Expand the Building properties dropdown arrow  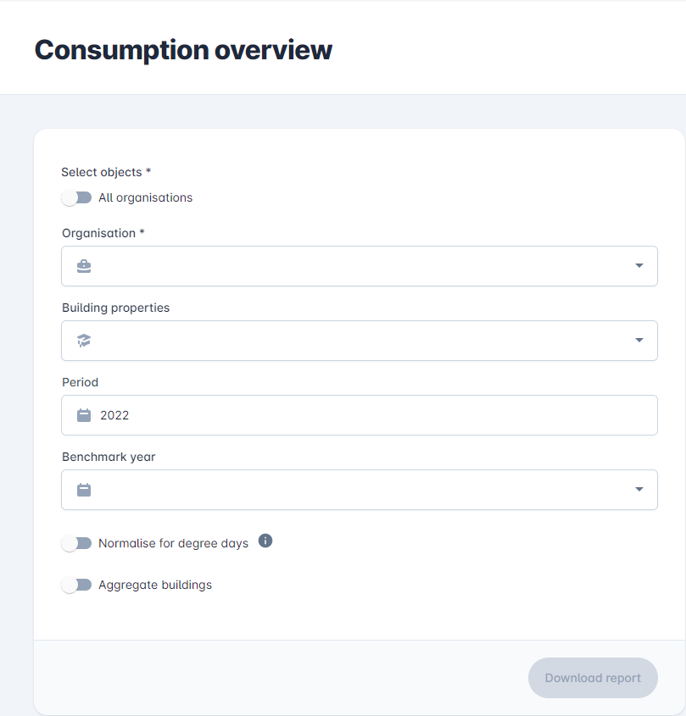[x=639, y=340]
